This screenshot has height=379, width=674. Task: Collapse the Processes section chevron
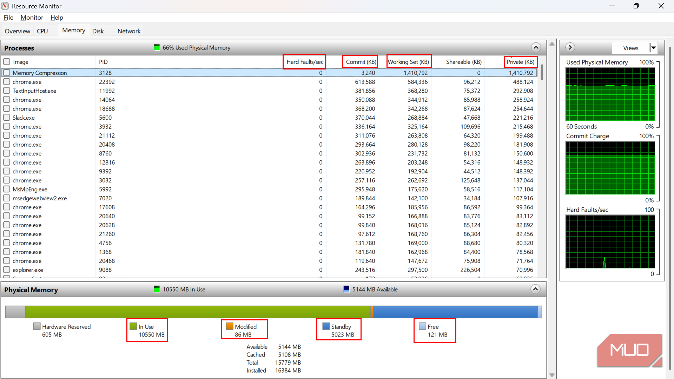point(536,47)
